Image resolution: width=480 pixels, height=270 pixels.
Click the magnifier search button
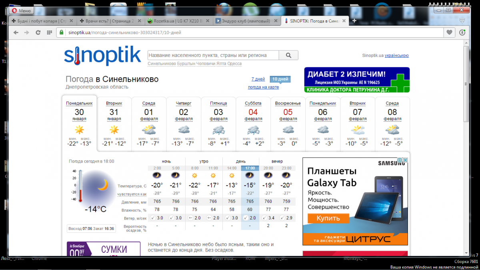[288, 55]
